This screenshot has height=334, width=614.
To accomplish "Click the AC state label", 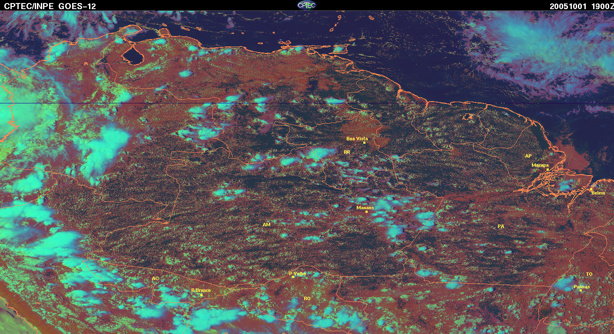I will click(x=155, y=278).
